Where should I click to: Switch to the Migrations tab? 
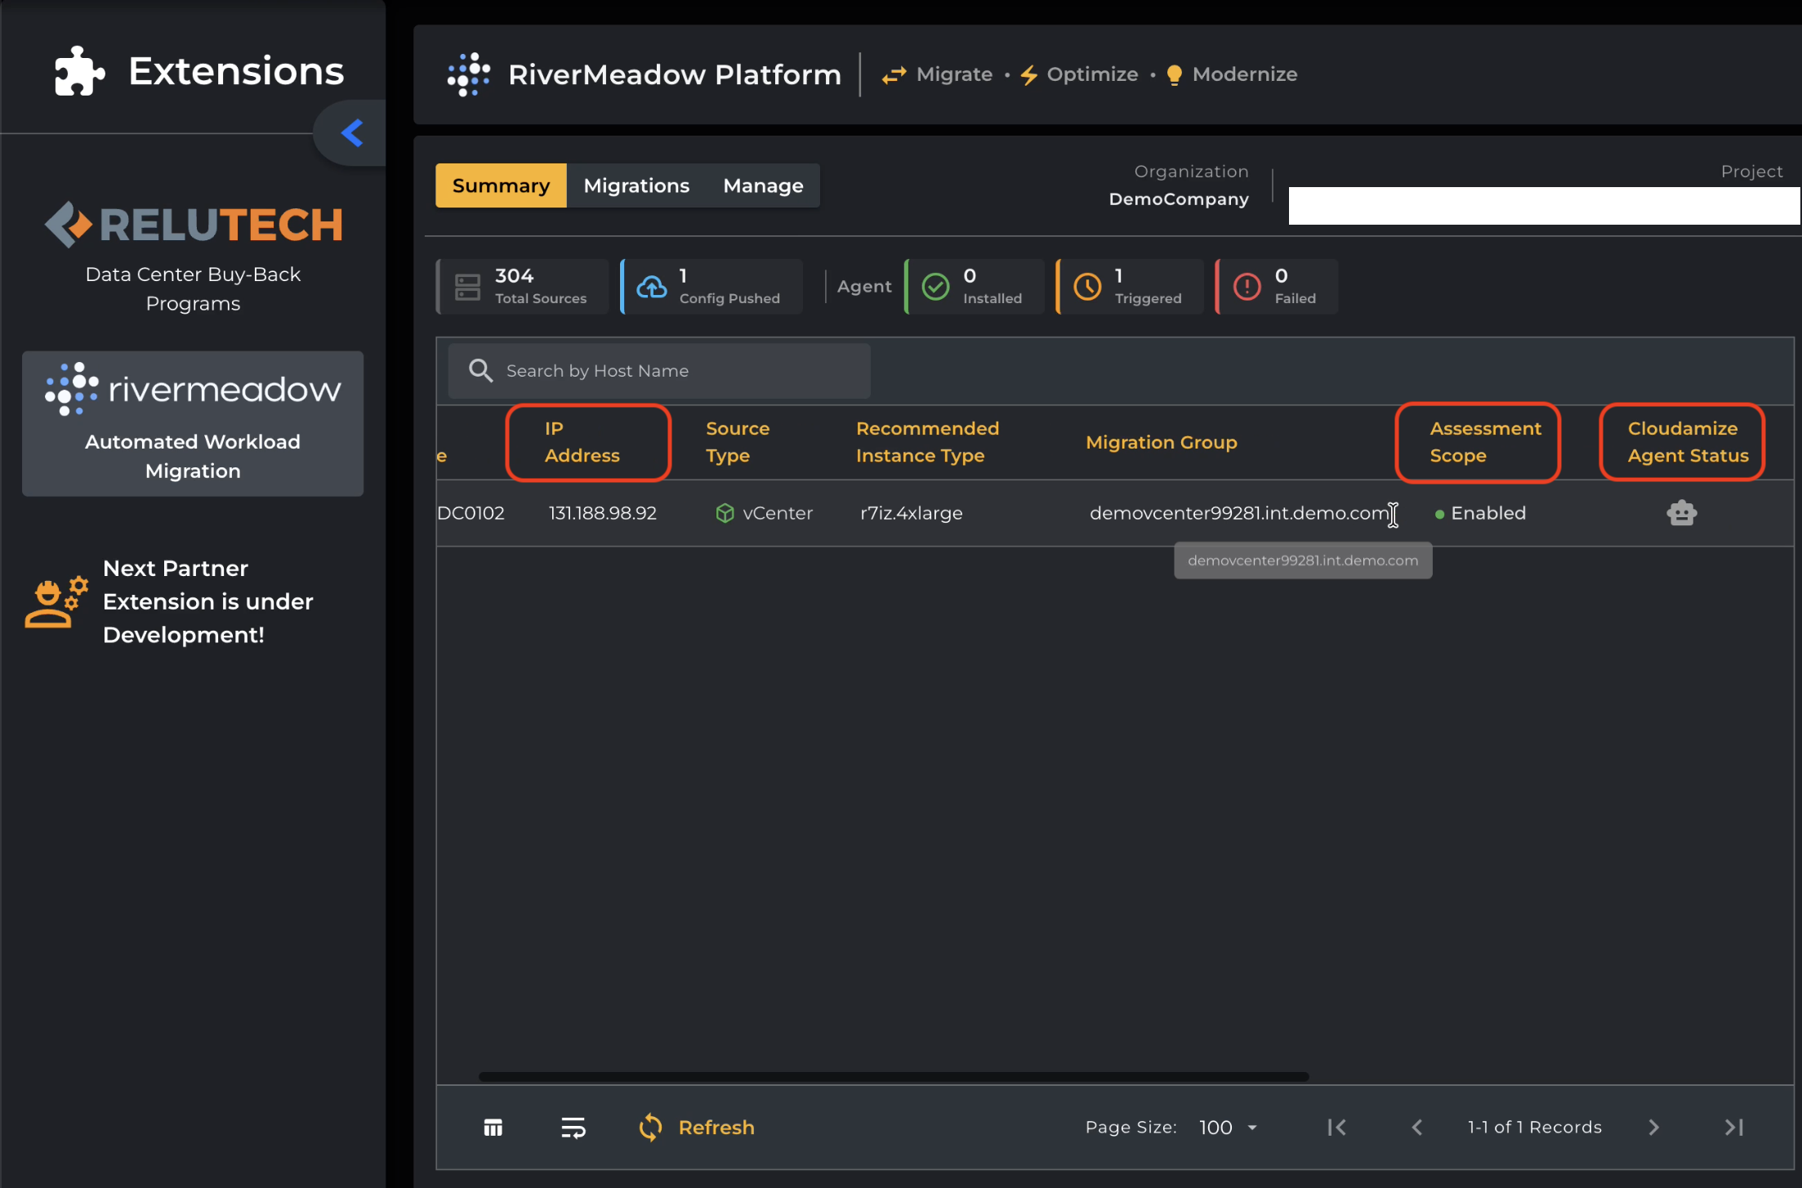click(636, 185)
